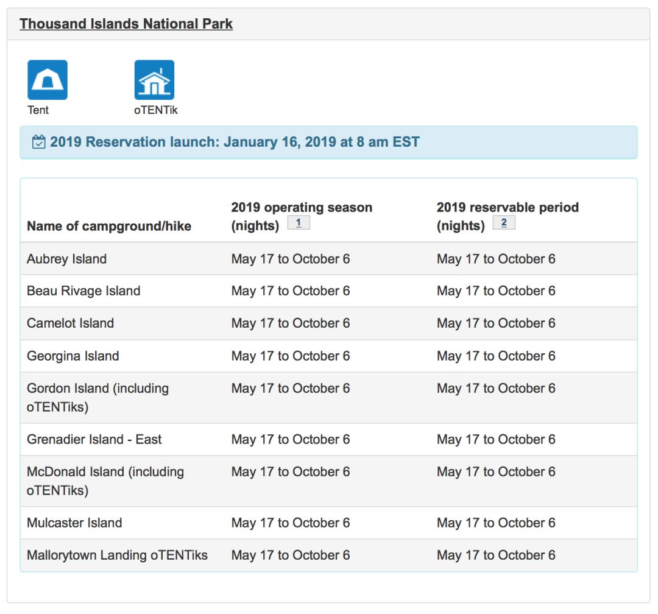
Task: Click the '2019 reservable period (nights)' header
Action: click(x=508, y=217)
